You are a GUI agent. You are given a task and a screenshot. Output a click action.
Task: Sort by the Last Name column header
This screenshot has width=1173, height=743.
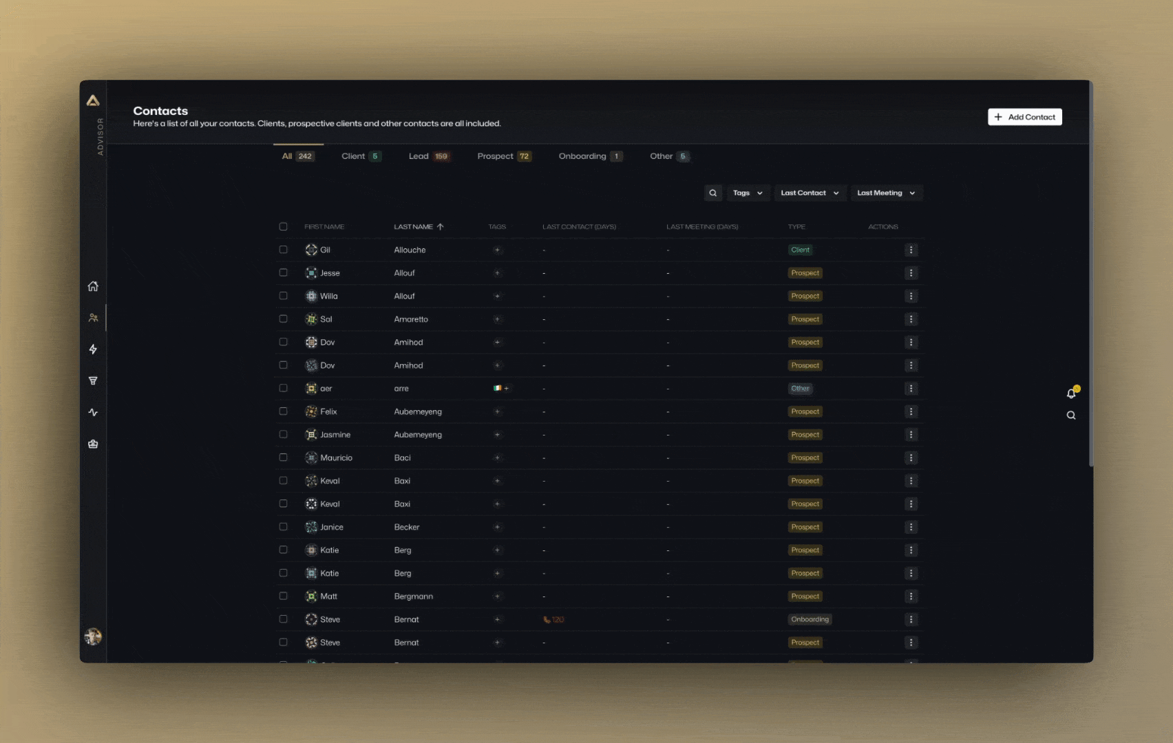pos(413,227)
